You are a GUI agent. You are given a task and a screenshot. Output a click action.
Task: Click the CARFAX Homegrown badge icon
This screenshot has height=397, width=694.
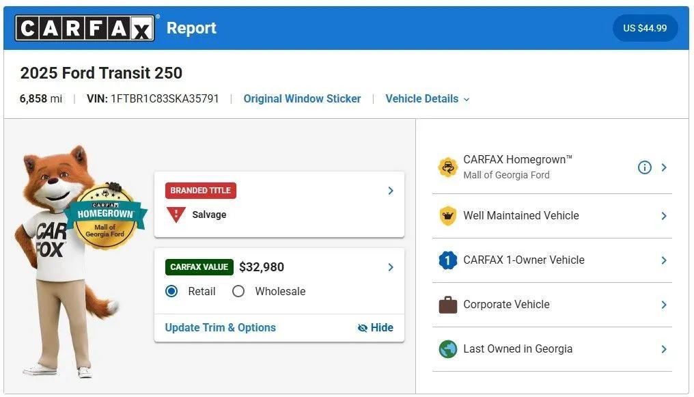(447, 167)
